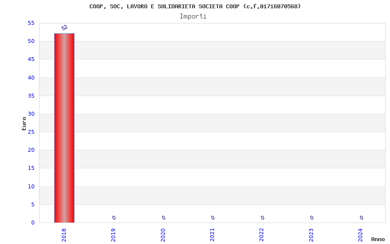Image resolution: width=390 pixels, height=244 pixels.
Task: Click the 30 y-axis tick label
Action: (31, 114)
